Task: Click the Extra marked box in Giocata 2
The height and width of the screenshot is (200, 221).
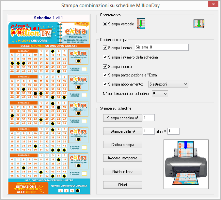Action: pos(78,87)
